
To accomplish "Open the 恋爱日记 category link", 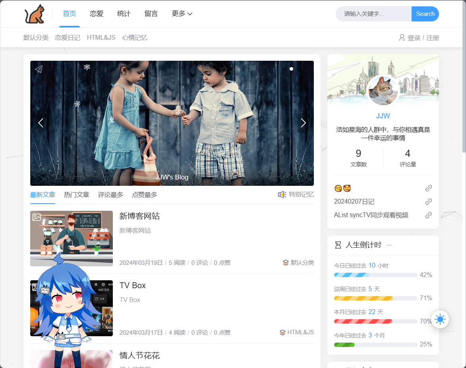I will click(x=68, y=38).
